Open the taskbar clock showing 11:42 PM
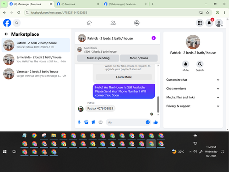229x172 pixels. click(x=211, y=152)
